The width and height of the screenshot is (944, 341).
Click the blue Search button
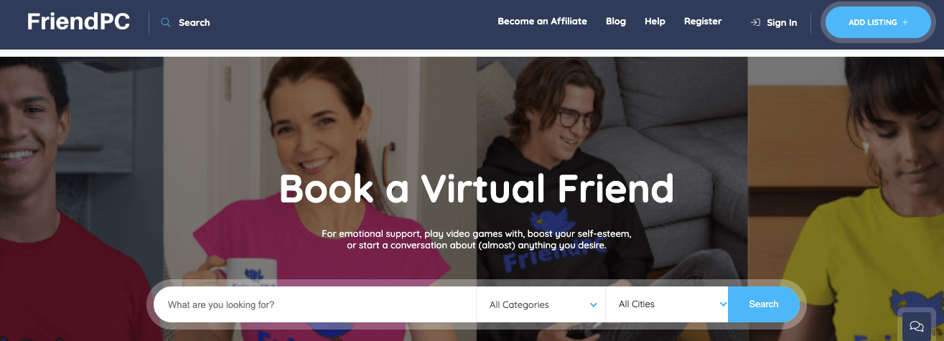point(764,304)
